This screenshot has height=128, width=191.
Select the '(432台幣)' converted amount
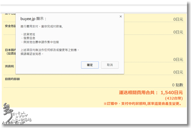tap(174, 98)
